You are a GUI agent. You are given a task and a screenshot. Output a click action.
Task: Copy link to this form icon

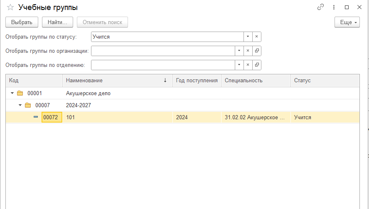pyautogui.click(x=320, y=7)
